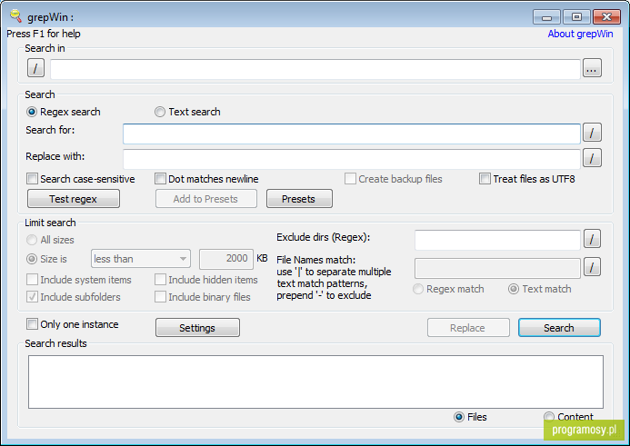630x446 pixels.
Task: Maximize the grepWin window
Action: [x=576, y=17]
